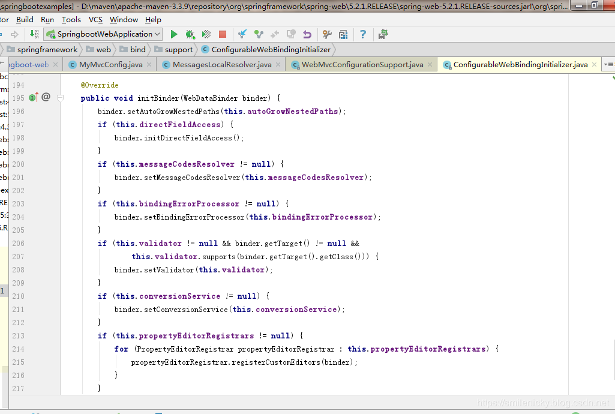Screen dimensions: 615x414
Task: Open the help question mark icon
Action: point(362,34)
